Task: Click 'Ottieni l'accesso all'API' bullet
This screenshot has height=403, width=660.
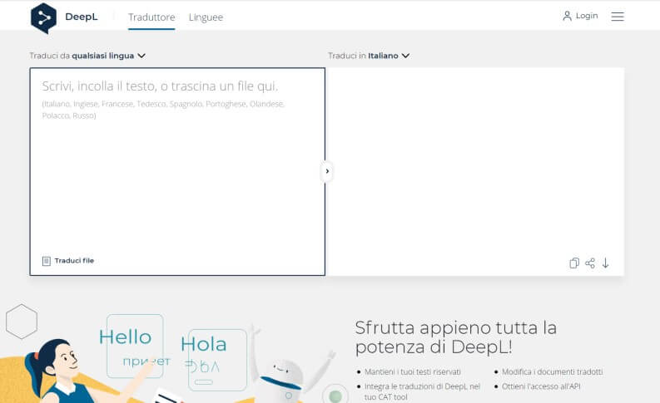Action: [x=541, y=386]
